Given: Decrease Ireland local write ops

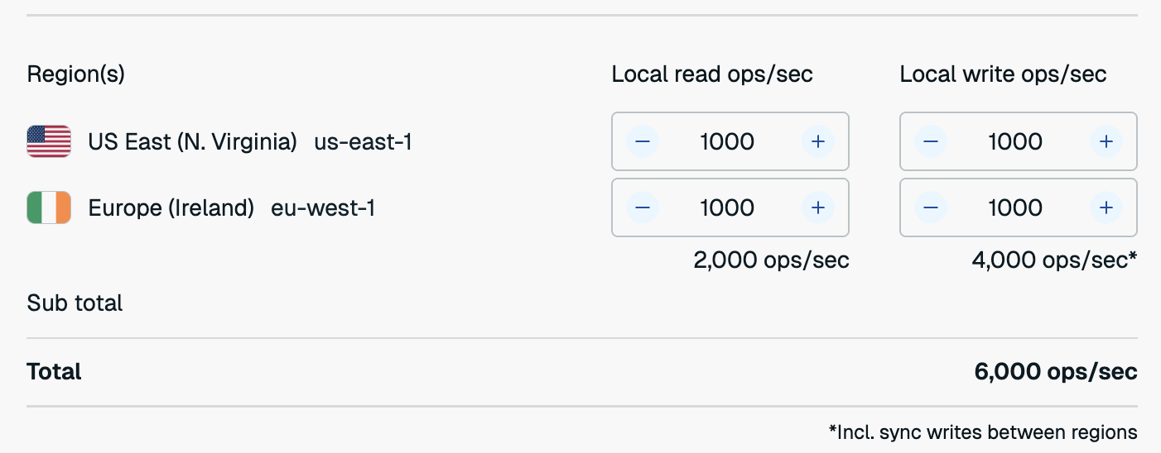Looking at the screenshot, I should [931, 207].
